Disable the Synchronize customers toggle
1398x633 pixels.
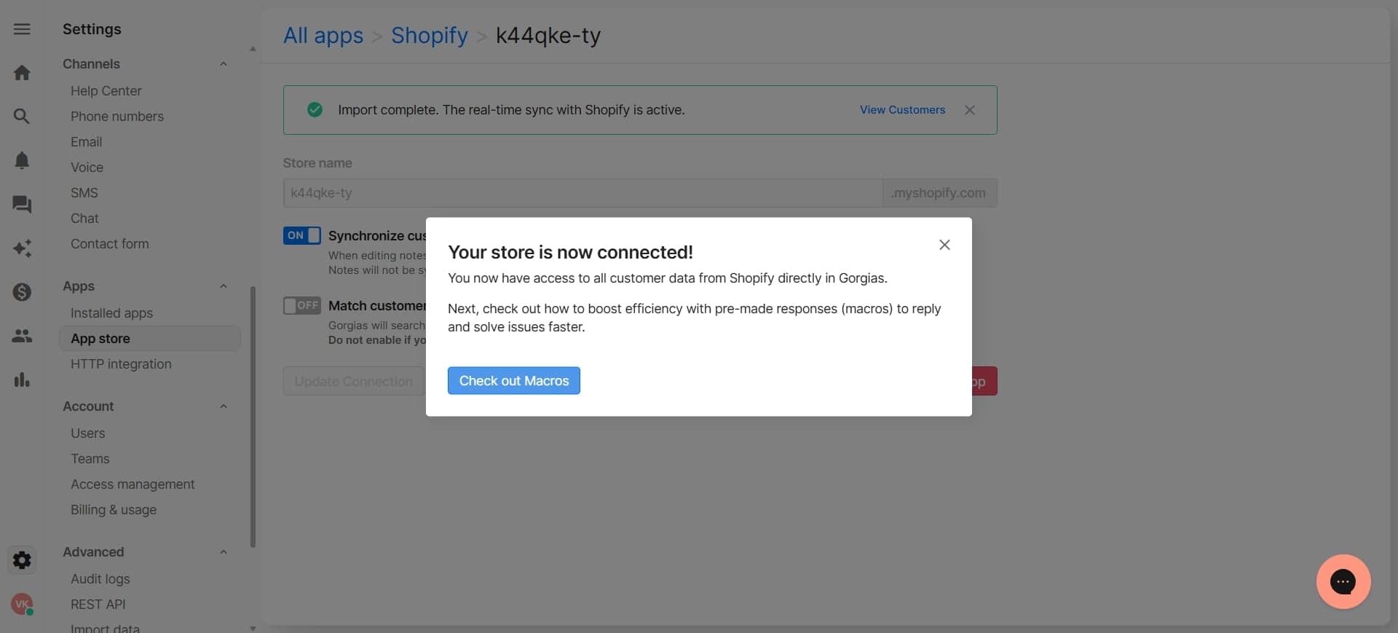point(301,235)
